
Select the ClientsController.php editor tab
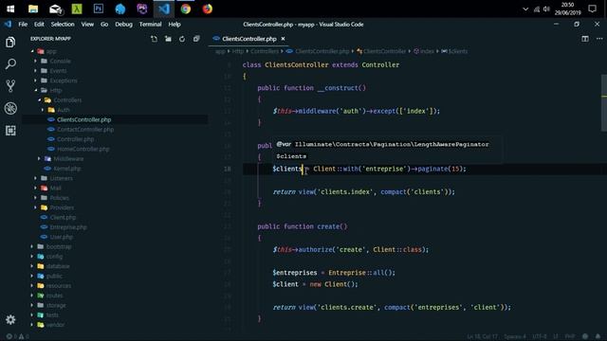click(x=248, y=39)
